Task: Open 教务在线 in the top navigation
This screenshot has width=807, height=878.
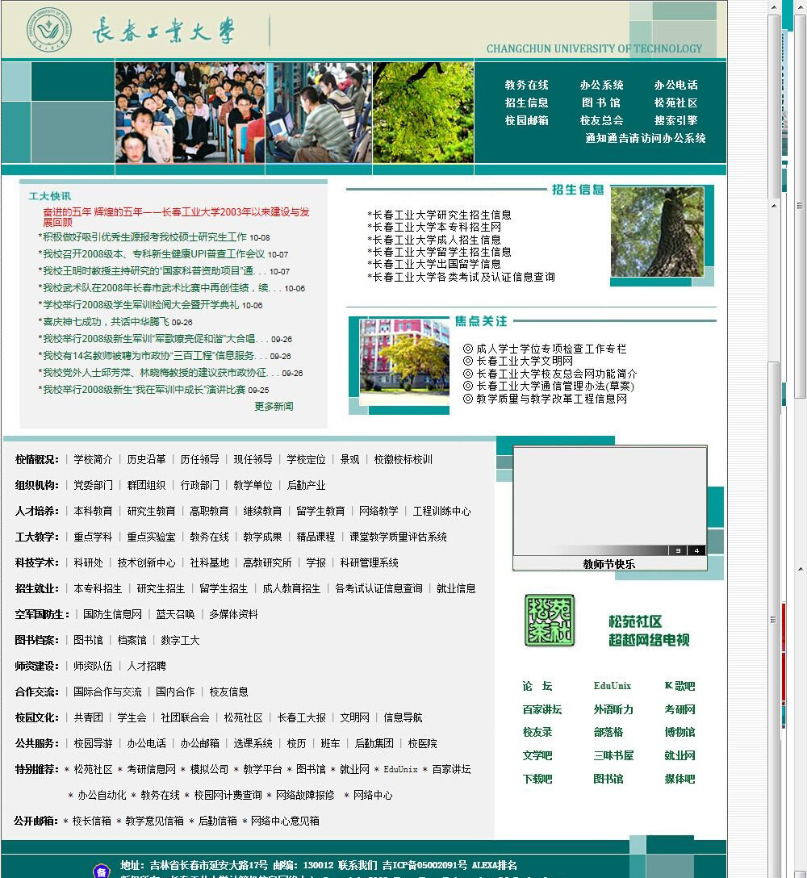Action: click(526, 85)
